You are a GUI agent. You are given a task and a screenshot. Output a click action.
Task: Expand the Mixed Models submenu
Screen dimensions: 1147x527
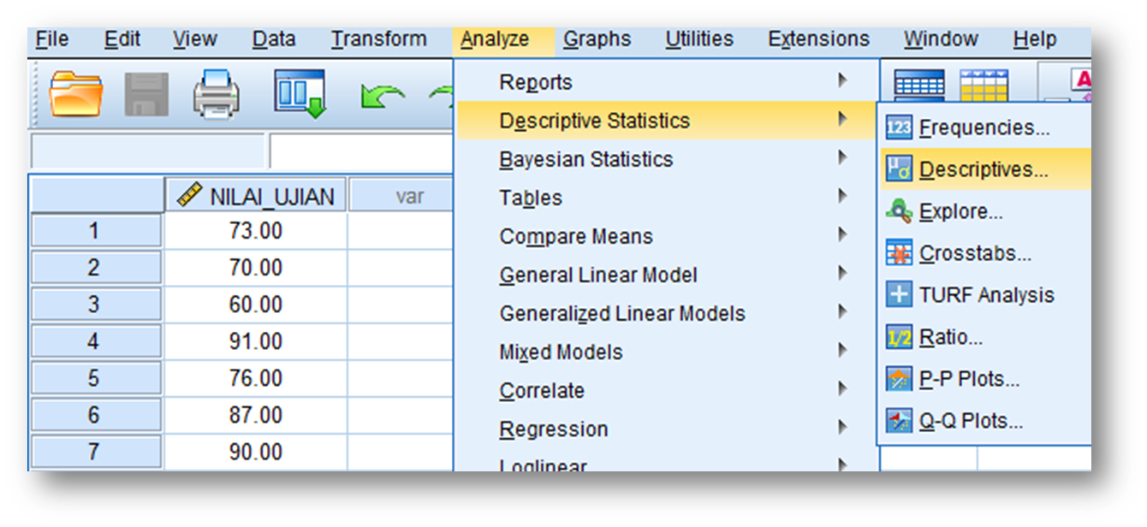pyautogui.click(x=666, y=352)
